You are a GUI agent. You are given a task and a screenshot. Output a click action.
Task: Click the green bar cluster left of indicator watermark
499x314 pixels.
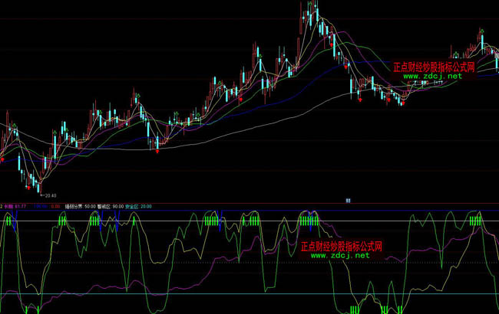[253, 221]
